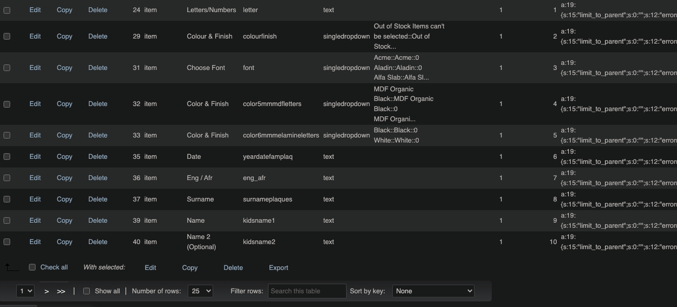Click Copy in With selected actions
Screen dimensions: 677x307
pos(190,268)
